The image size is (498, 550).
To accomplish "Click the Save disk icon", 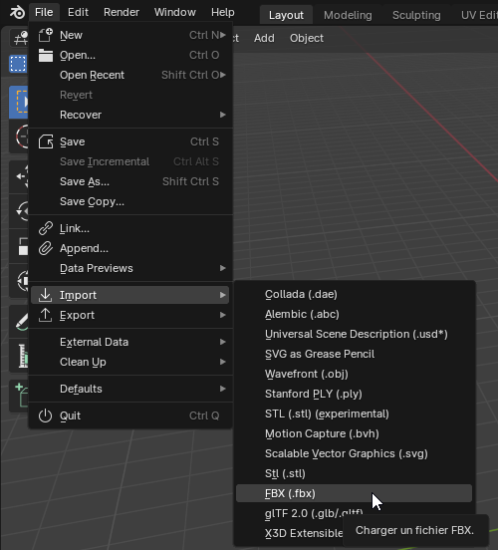I will (x=46, y=141).
